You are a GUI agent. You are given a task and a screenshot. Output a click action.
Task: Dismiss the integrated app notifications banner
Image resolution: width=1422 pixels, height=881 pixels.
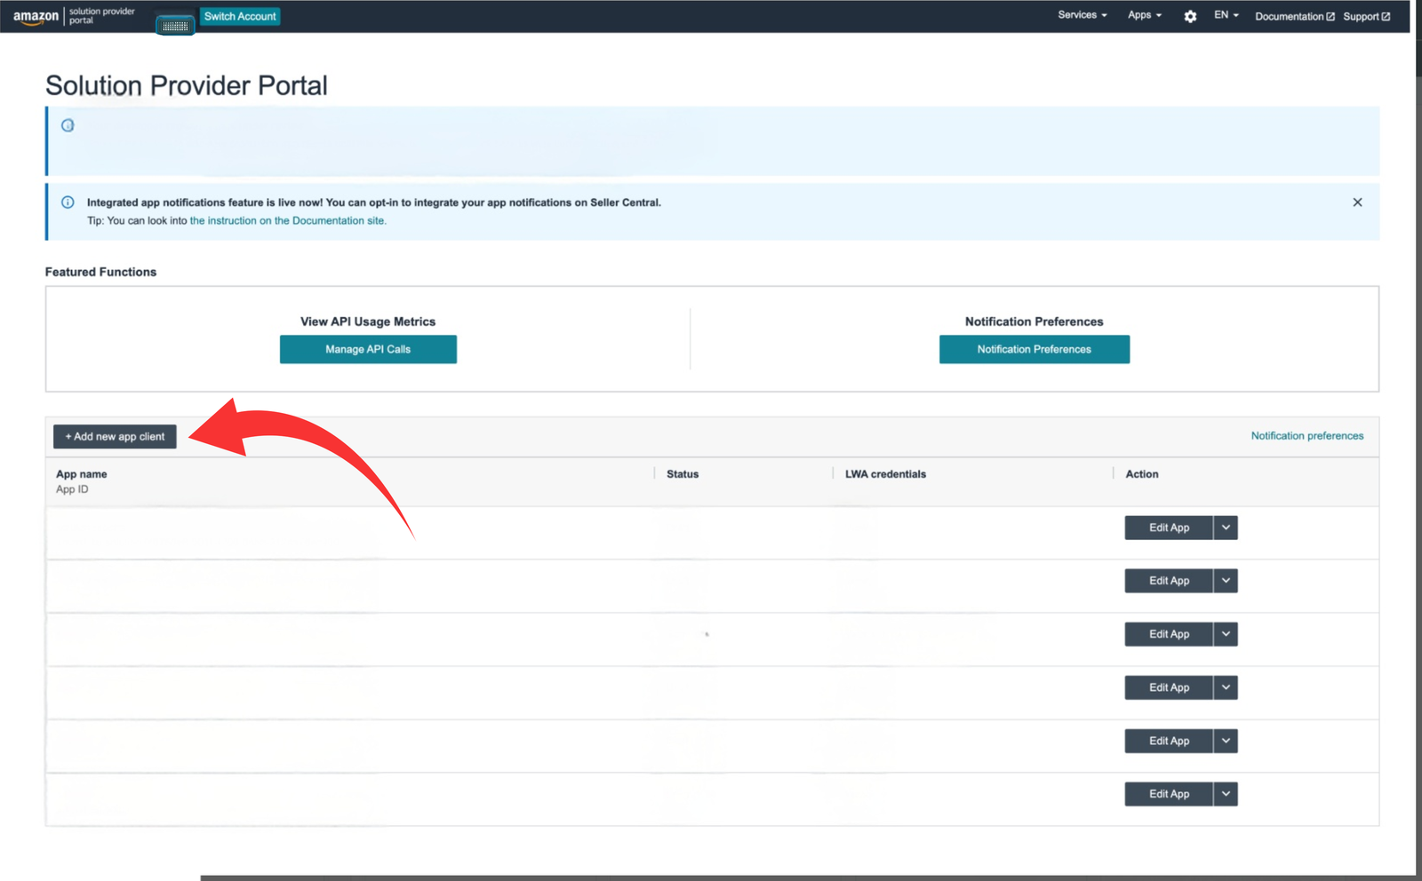click(1357, 202)
